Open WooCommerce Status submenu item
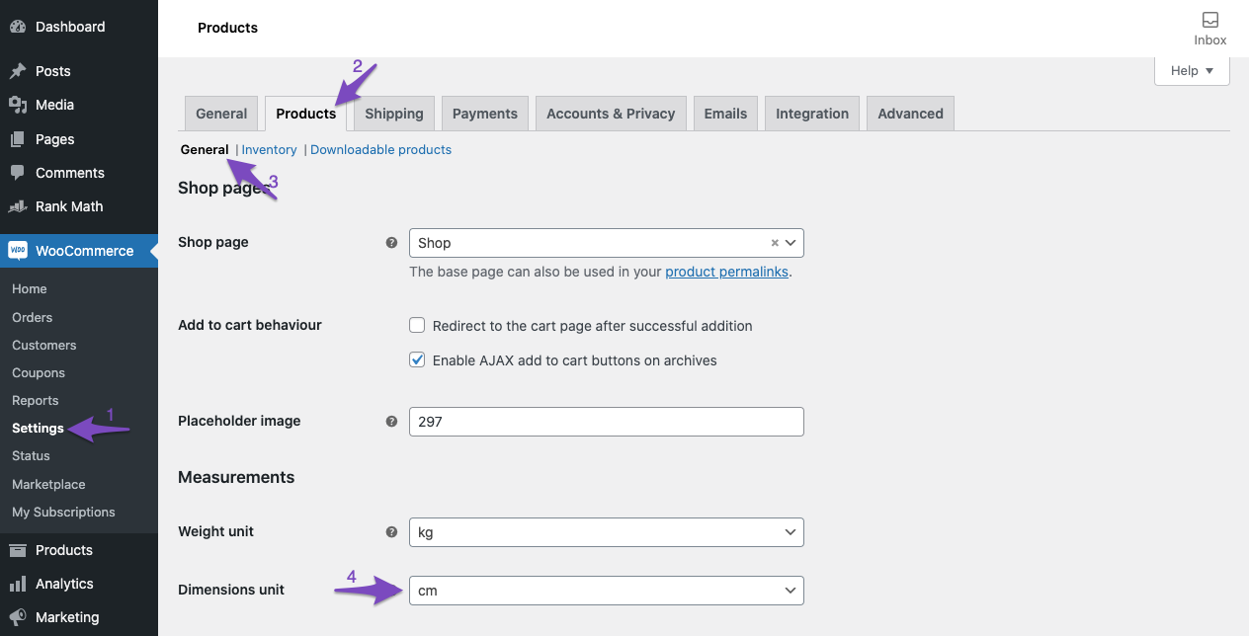The height and width of the screenshot is (636, 1249). click(x=31, y=456)
